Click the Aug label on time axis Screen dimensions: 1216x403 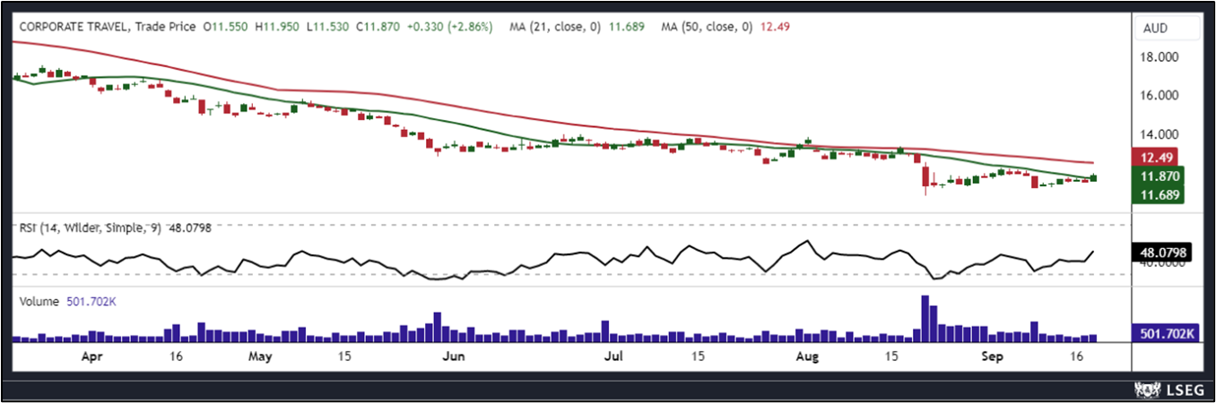(x=809, y=356)
